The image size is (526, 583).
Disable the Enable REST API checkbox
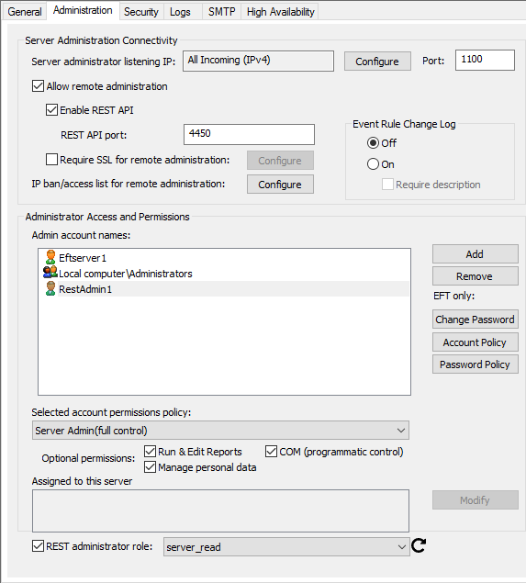(x=51, y=109)
